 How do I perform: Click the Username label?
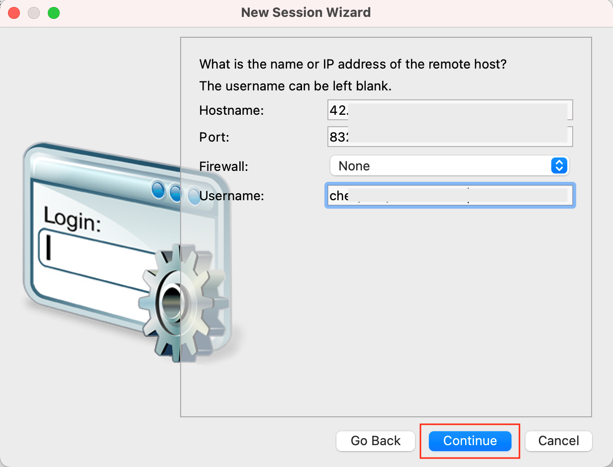coord(231,196)
